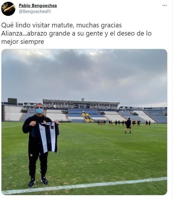Open Pablo Bengoechea's profile avatar

tap(8, 9)
